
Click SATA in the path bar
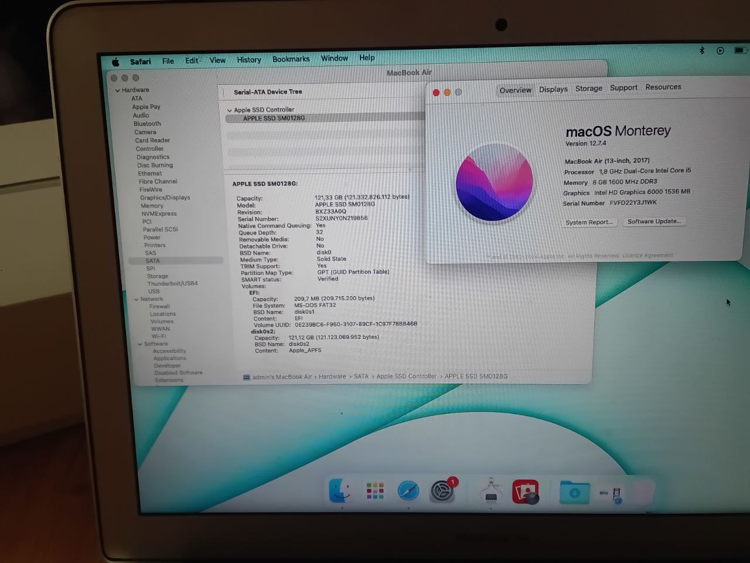[361, 377]
